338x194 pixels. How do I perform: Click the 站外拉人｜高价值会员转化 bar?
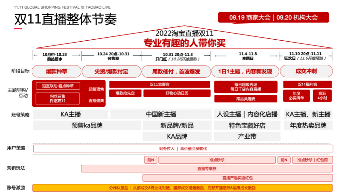[183, 149]
